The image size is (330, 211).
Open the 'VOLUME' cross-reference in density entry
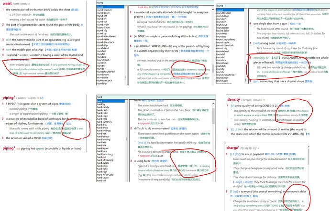[294, 134]
